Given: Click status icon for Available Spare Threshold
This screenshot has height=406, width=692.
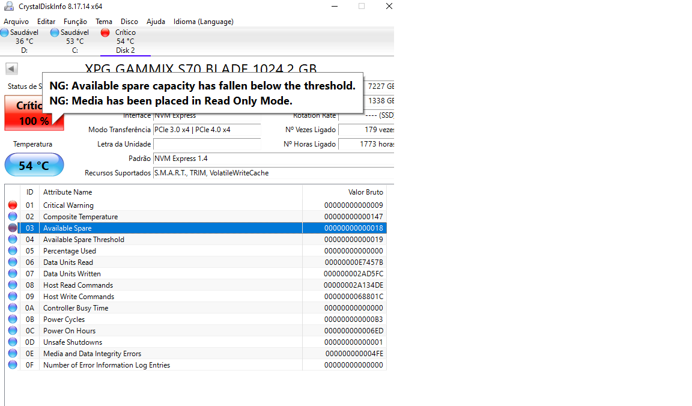Looking at the screenshot, I should click(x=13, y=239).
